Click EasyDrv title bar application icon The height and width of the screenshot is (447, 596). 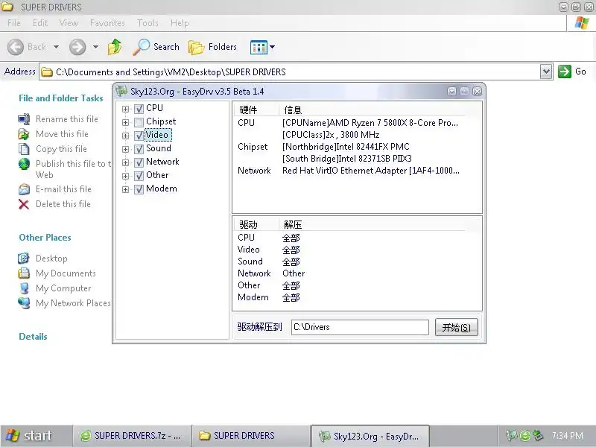[x=121, y=91]
